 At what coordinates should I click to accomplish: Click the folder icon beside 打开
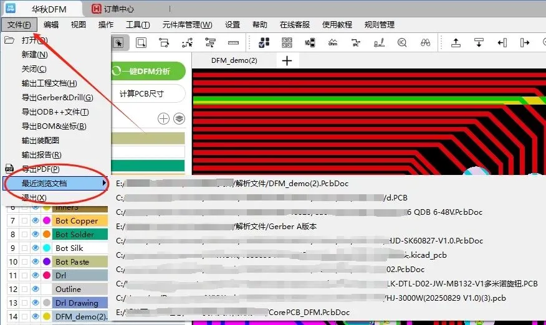click(x=9, y=40)
